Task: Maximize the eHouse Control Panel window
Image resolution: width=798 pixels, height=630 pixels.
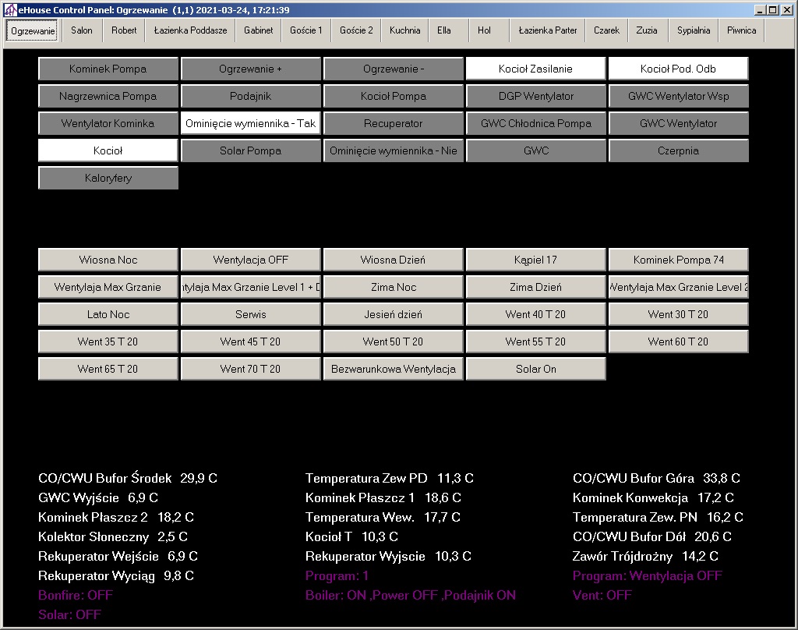Action: [772, 9]
